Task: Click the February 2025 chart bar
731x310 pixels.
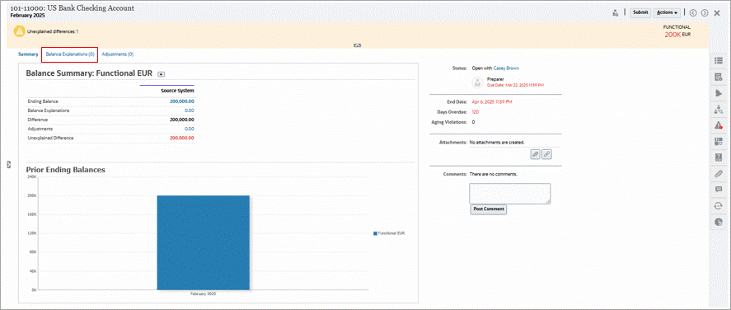Action: pos(204,242)
